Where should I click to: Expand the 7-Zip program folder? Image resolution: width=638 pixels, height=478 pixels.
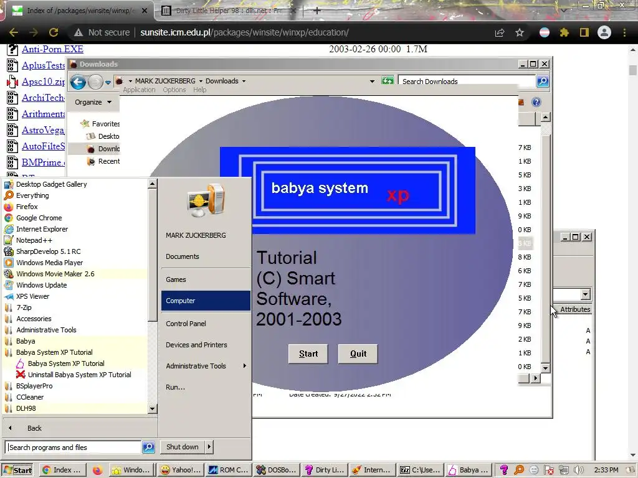[x=24, y=307]
